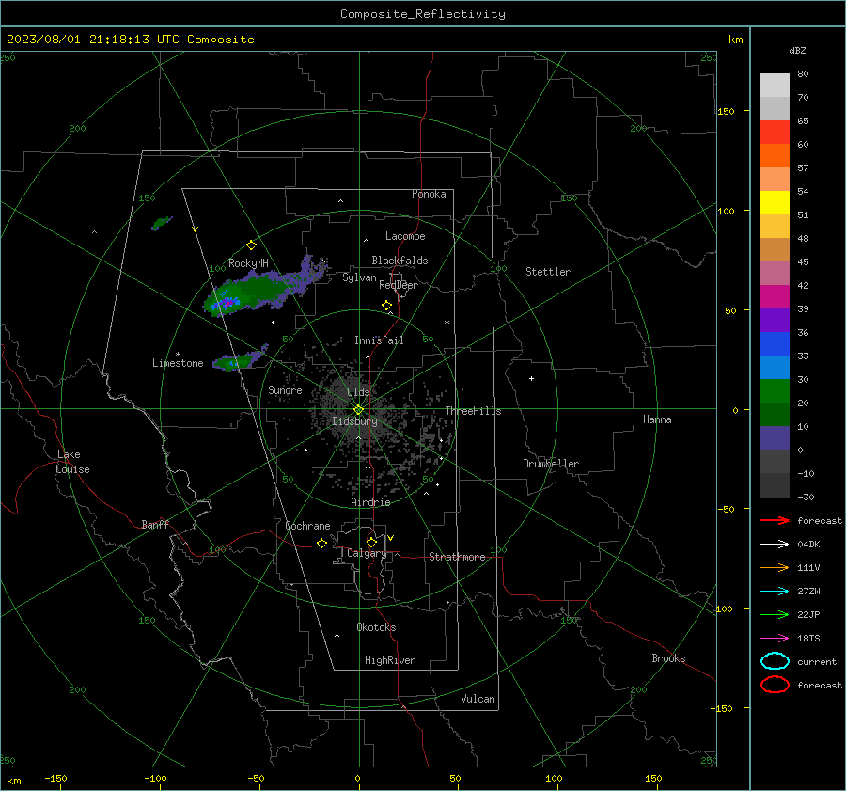The width and height of the screenshot is (846, 791).
Task: Click the Ponoka label
Action: (429, 194)
